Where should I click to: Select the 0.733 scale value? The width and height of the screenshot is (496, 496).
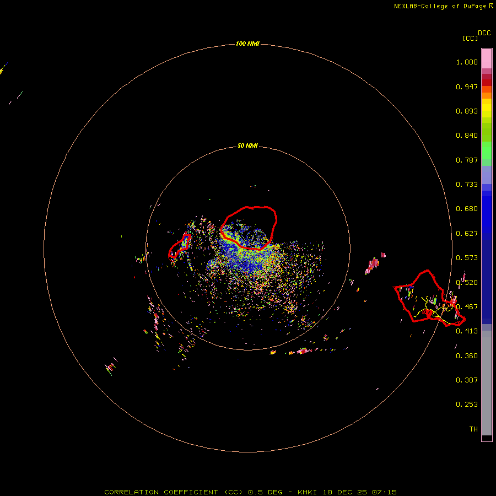coord(467,185)
